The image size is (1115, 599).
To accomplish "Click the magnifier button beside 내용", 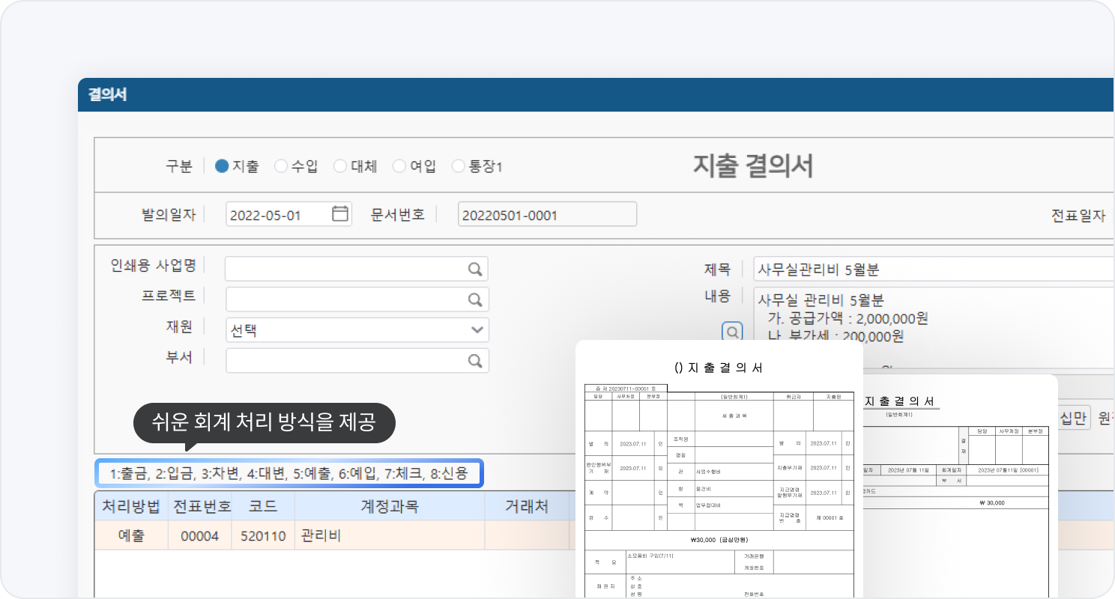I will click(732, 332).
